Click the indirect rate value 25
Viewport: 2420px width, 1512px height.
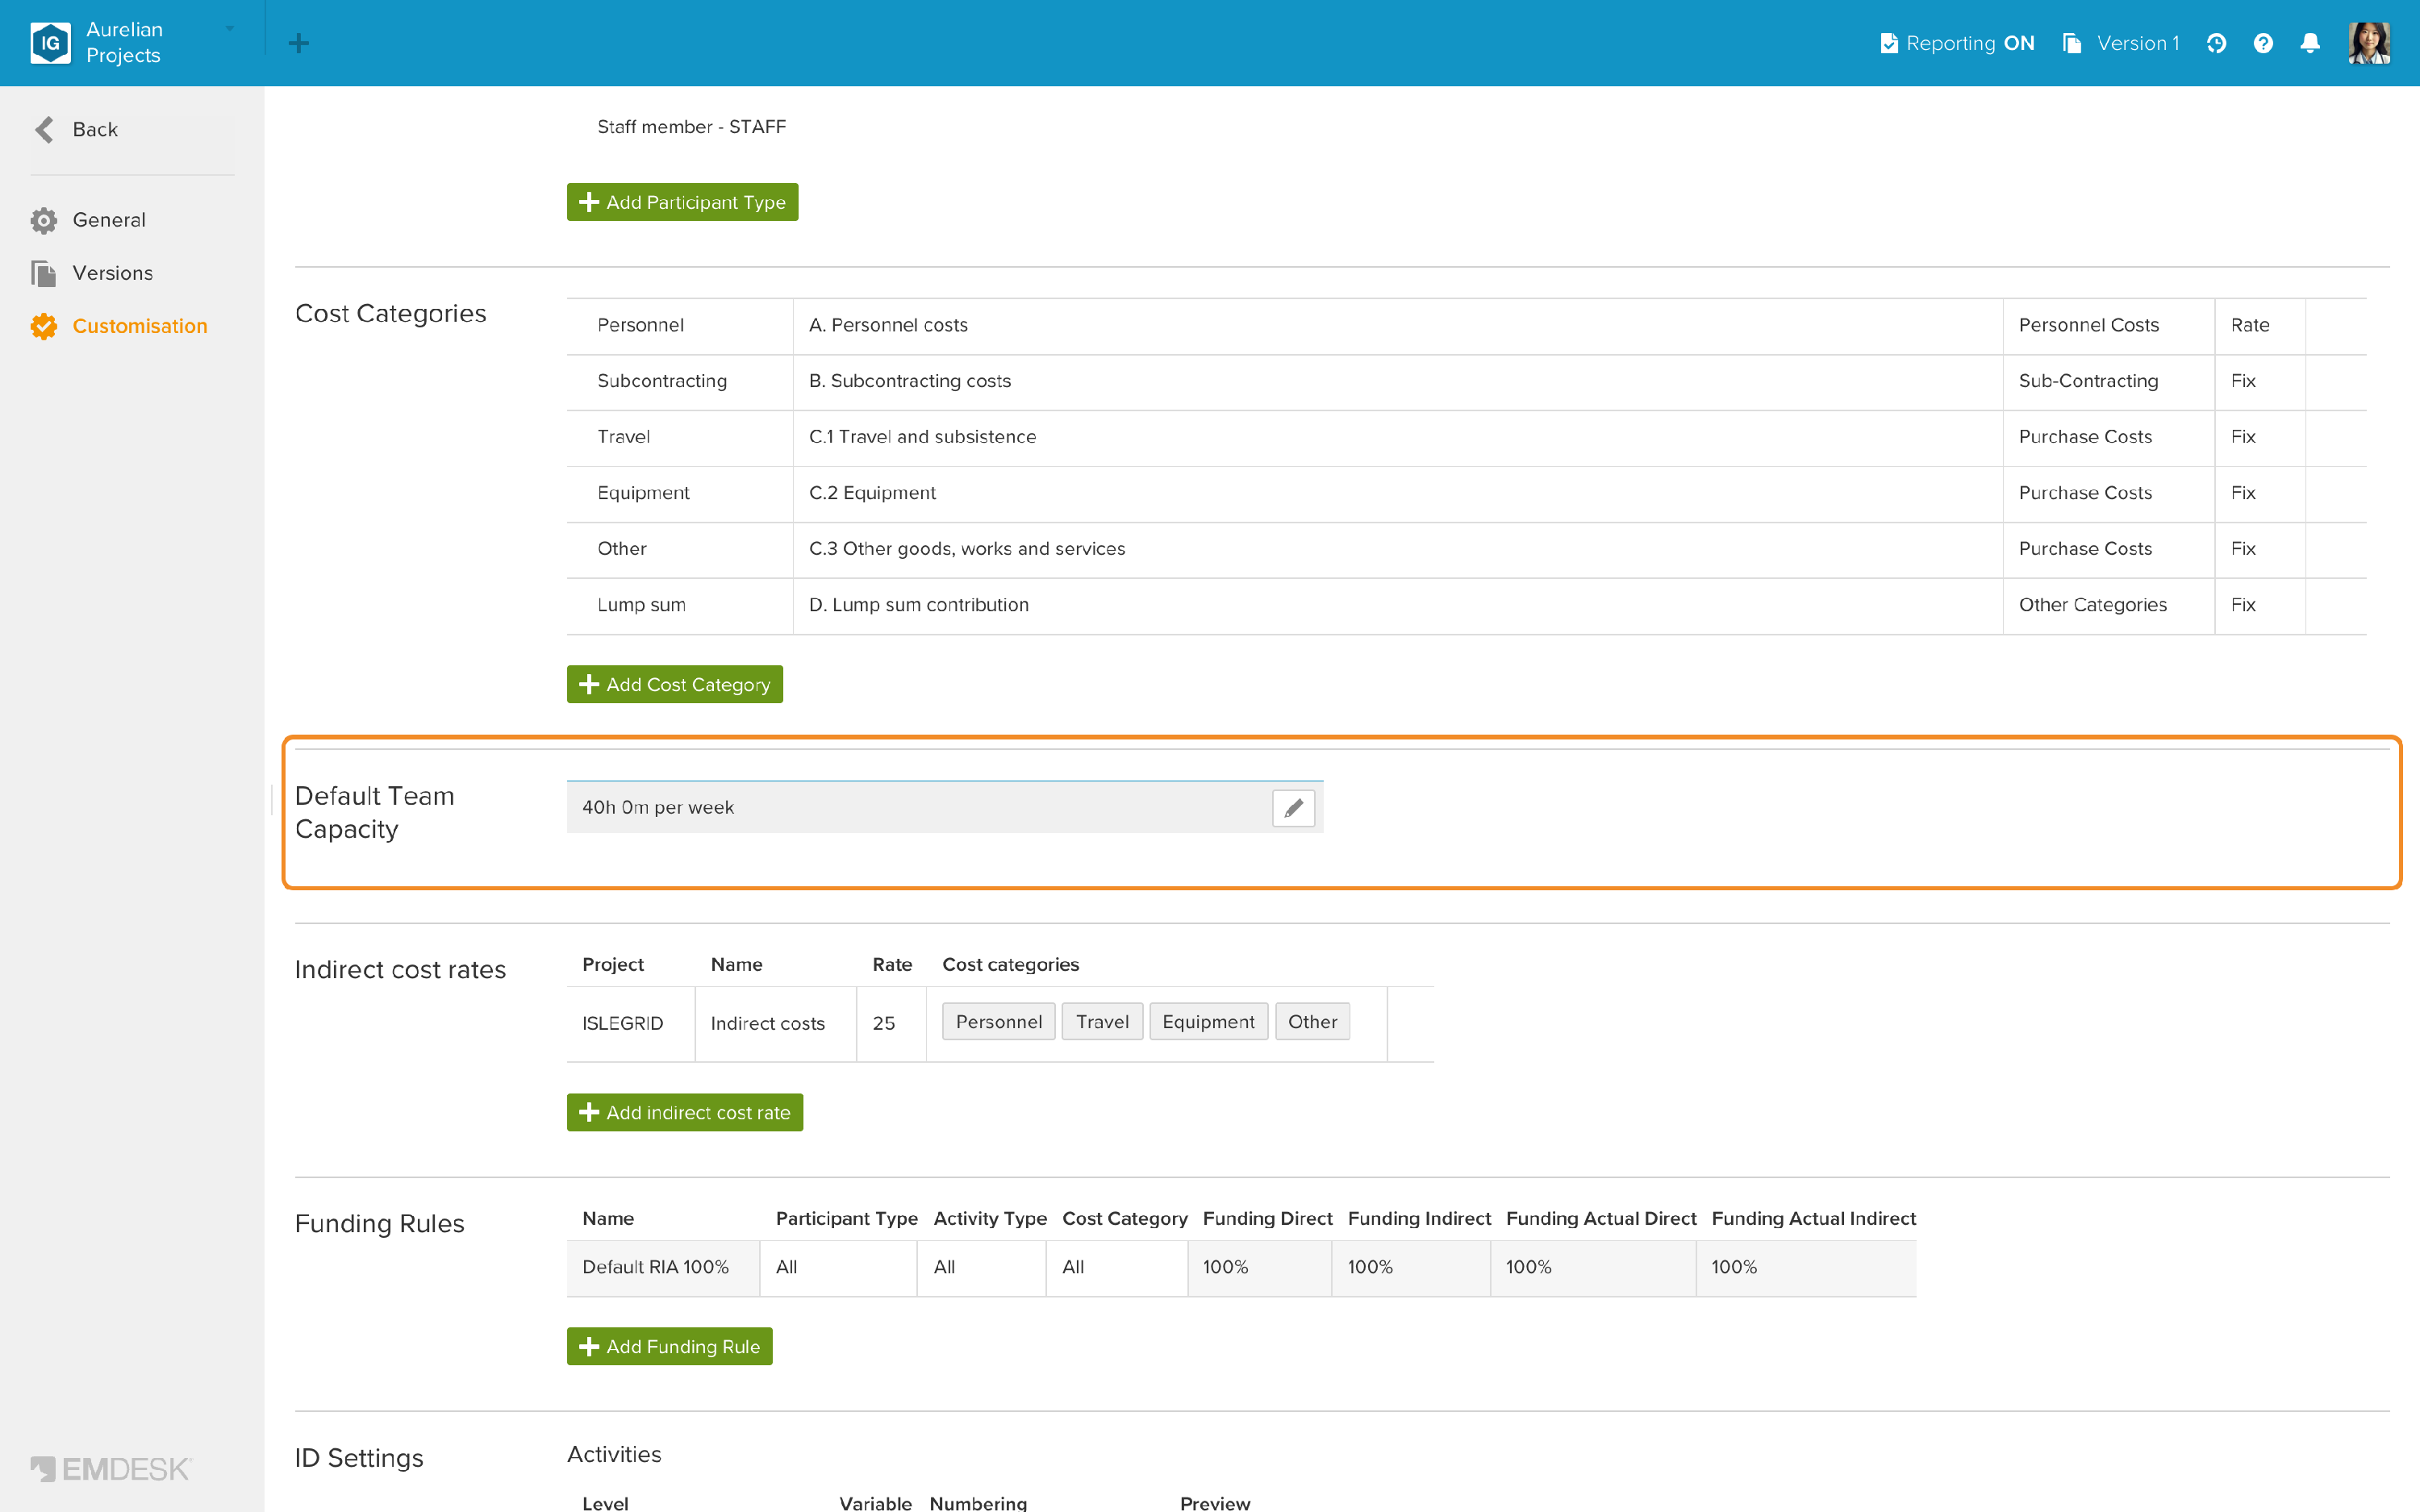point(890,1023)
